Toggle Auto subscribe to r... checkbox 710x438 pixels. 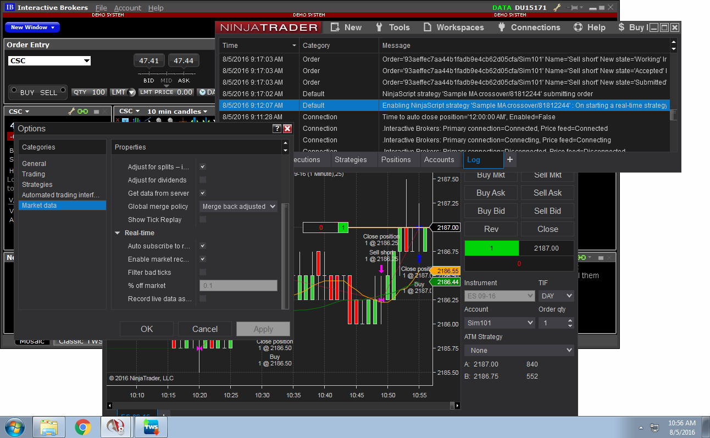click(203, 246)
